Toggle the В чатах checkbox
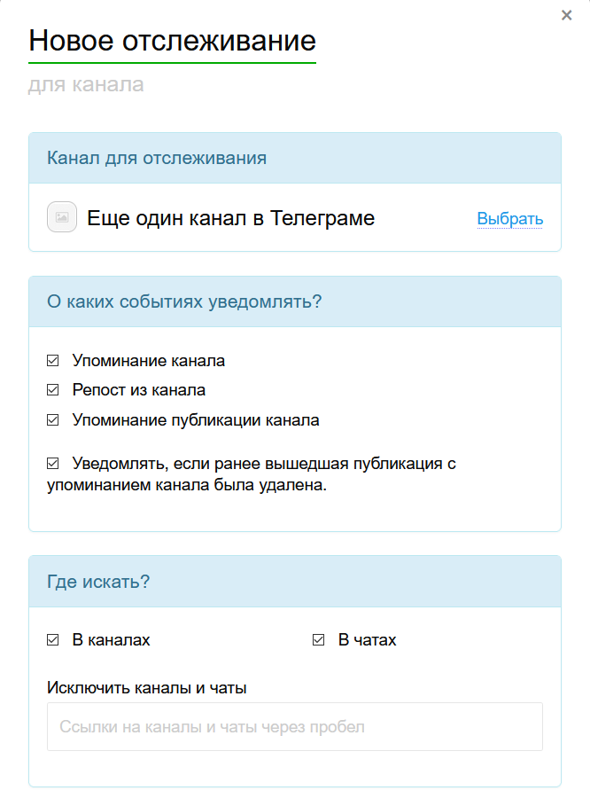The width and height of the screenshot is (590, 806). [319, 639]
